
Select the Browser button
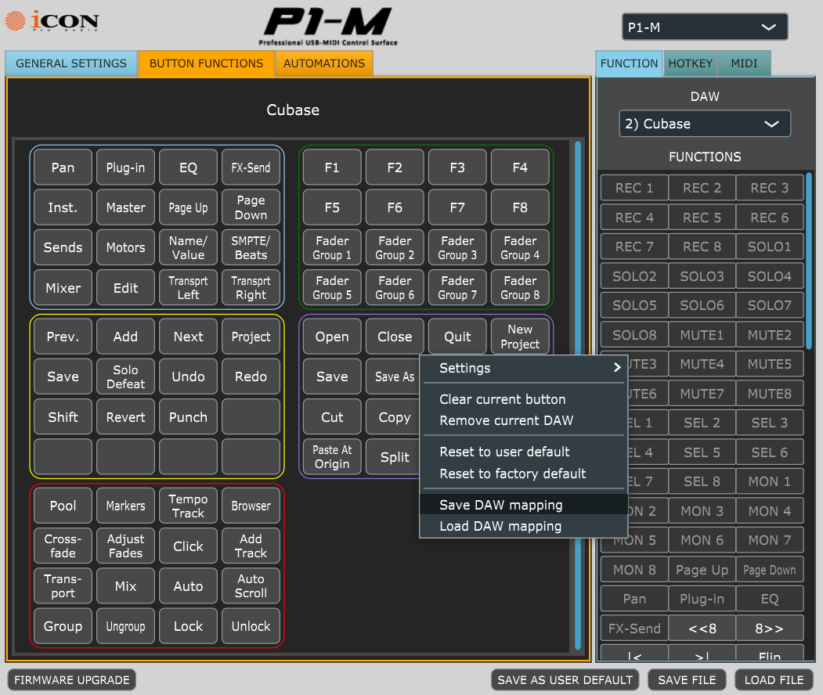(251, 506)
